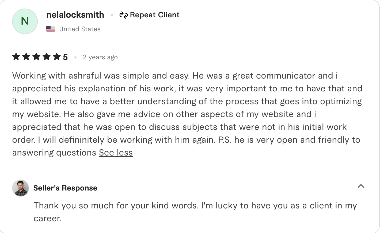Click the second star of the review rating
Viewport: 380px width, 233px height.
[26, 57]
